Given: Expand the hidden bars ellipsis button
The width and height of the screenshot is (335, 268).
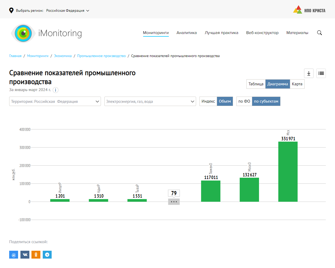Looking at the screenshot, I should 174,202.
